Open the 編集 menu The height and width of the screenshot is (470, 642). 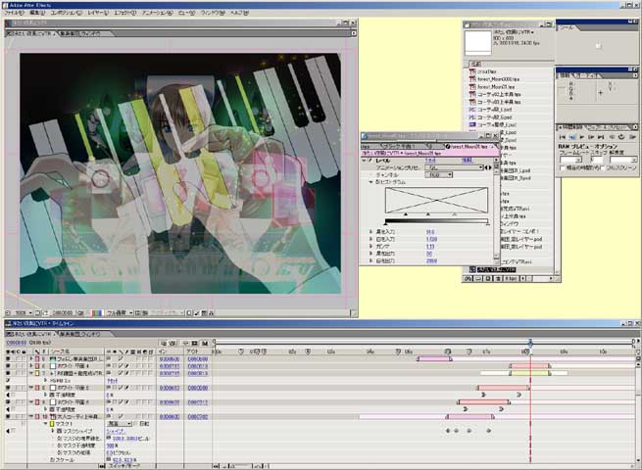(x=35, y=13)
